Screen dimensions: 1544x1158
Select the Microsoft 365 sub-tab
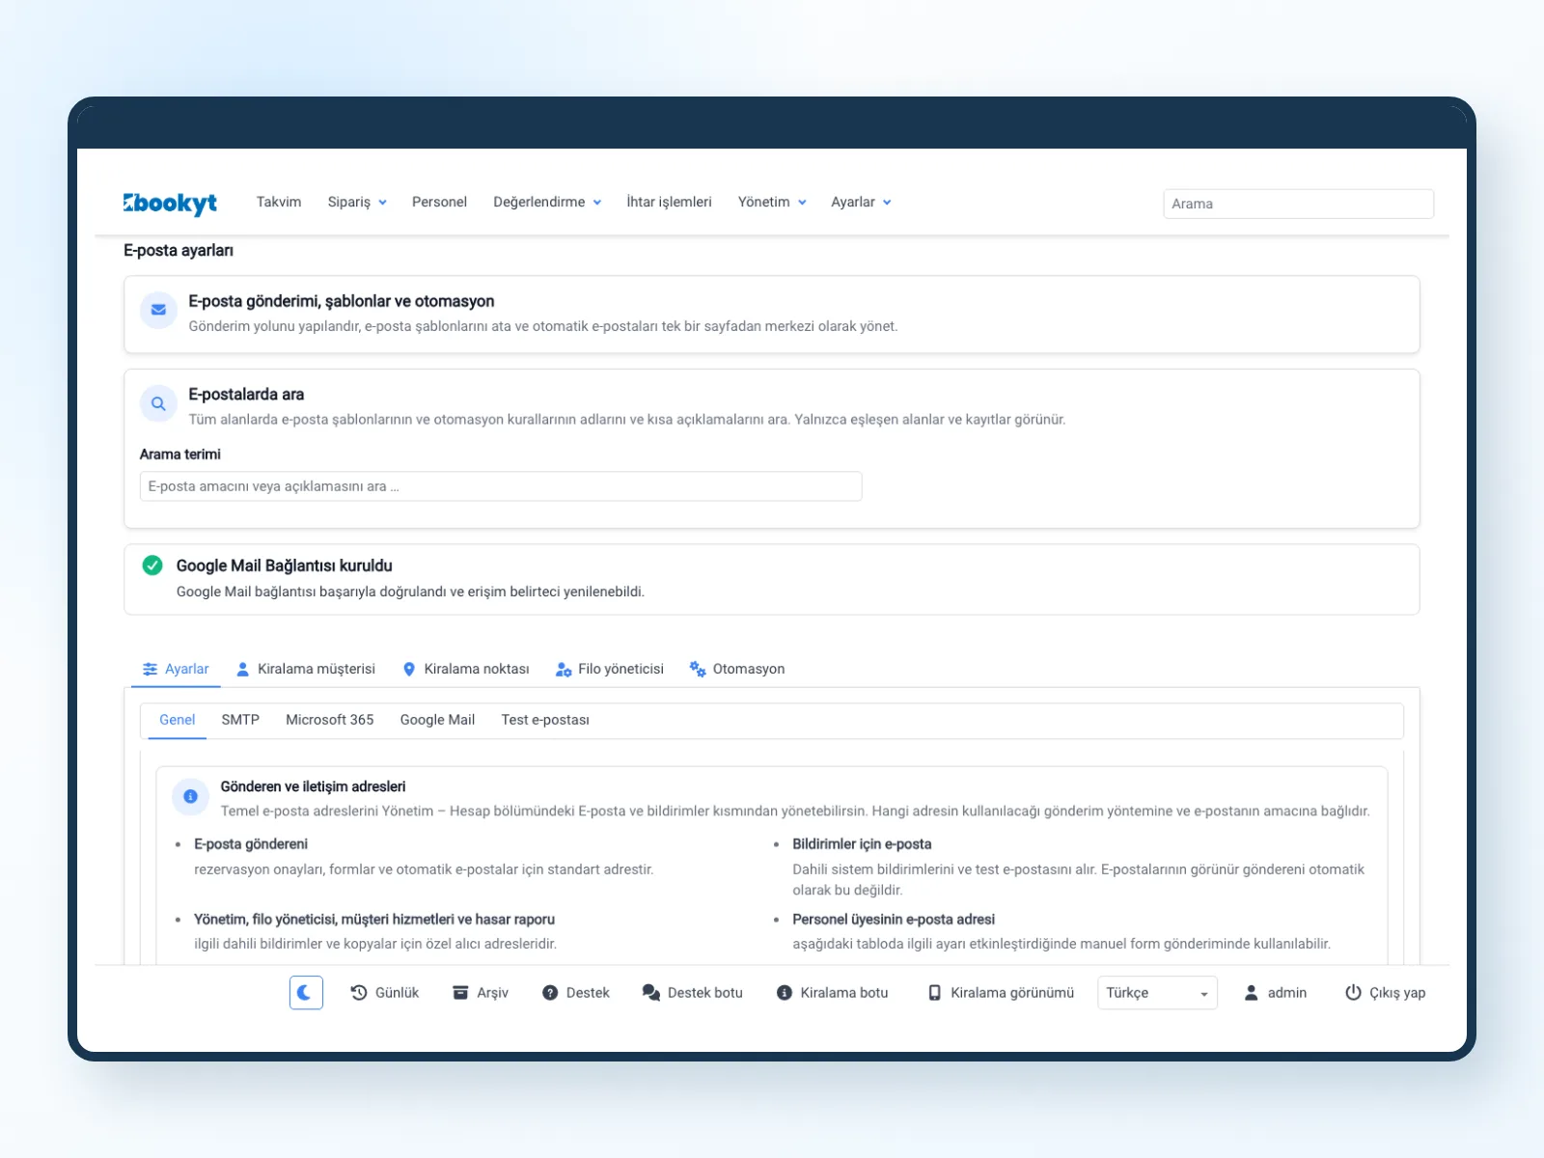click(329, 720)
